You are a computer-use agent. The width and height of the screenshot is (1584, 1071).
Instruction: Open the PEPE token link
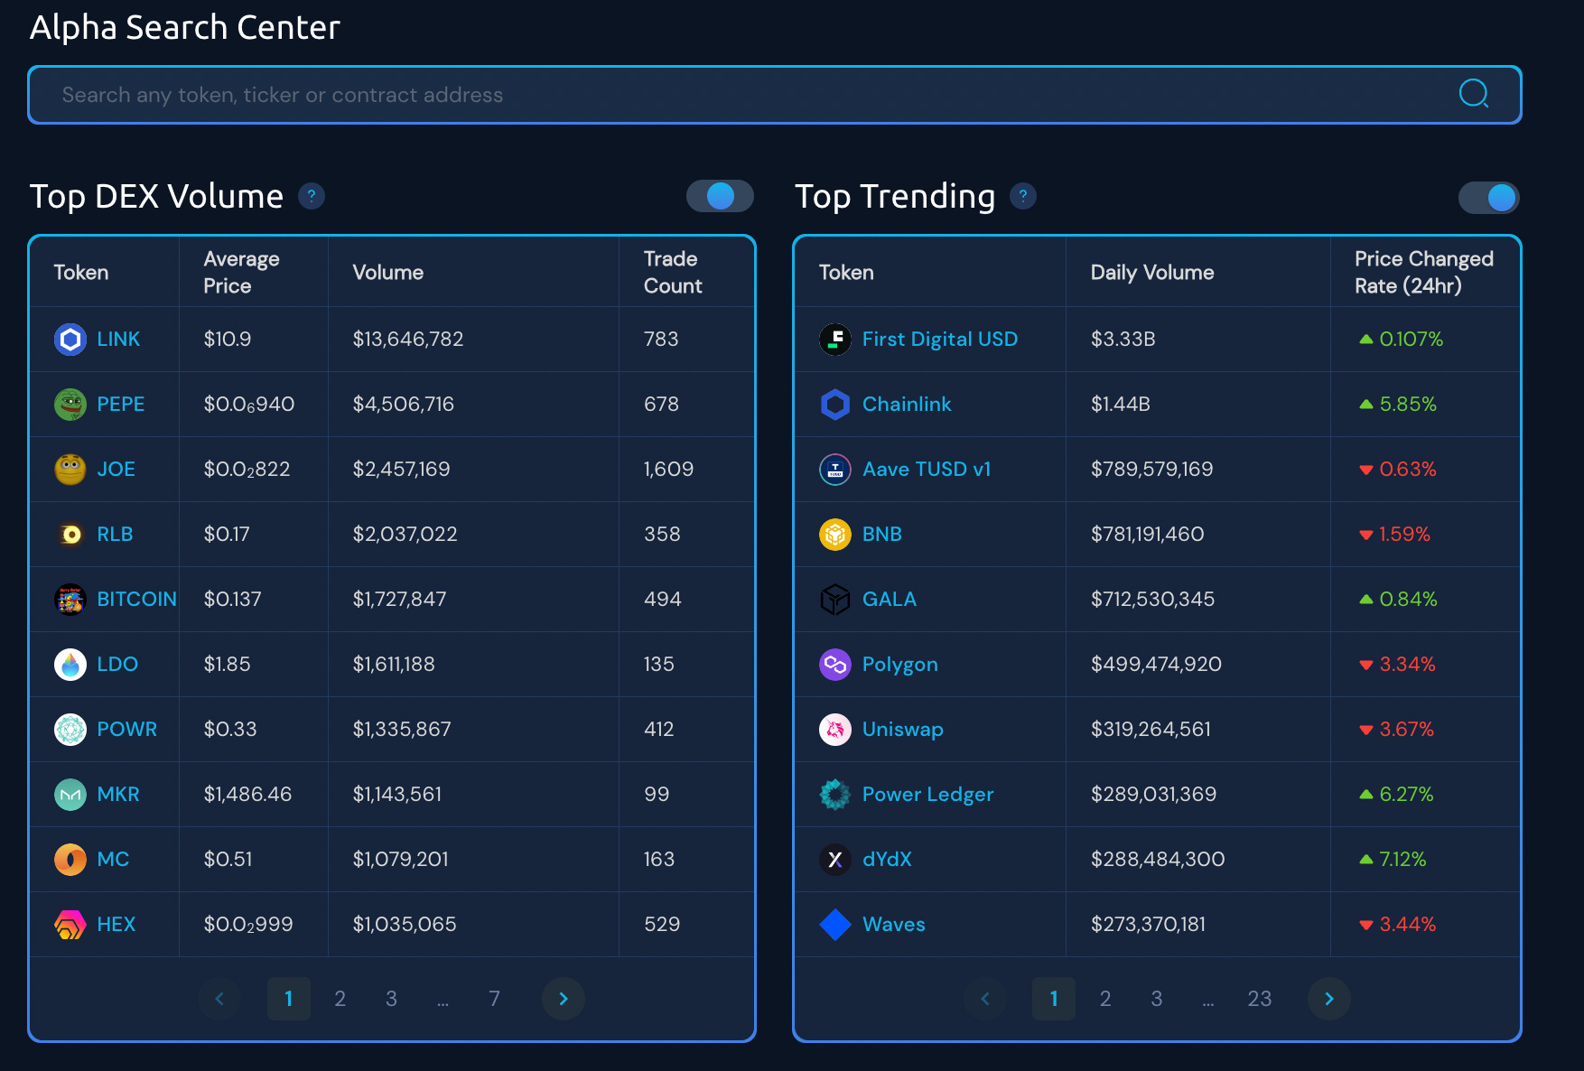(121, 405)
